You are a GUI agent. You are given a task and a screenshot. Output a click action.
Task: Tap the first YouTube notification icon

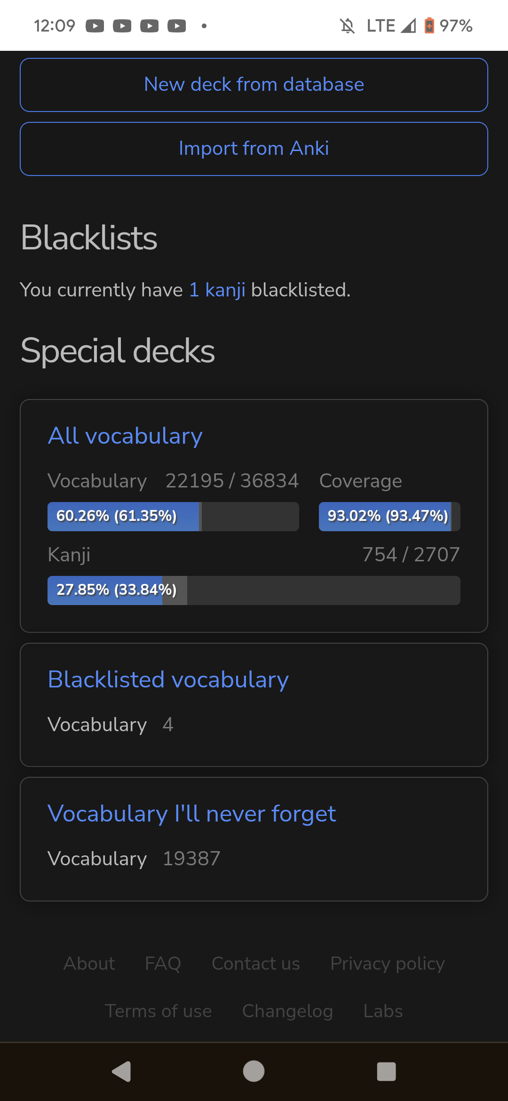(95, 26)
